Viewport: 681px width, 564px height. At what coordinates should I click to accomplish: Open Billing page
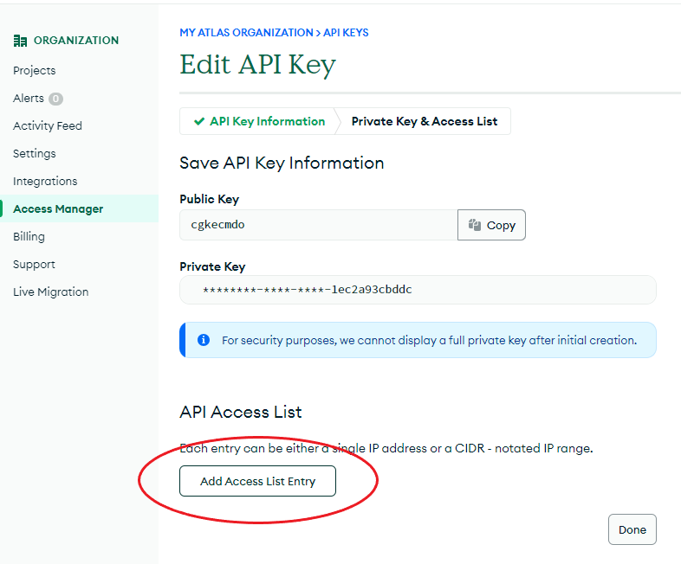coord(29,237)
